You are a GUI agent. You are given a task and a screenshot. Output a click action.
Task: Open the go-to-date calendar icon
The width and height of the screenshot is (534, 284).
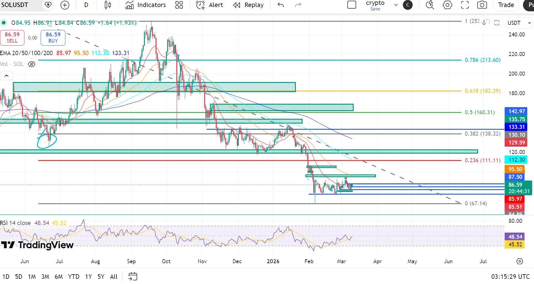pyautogui.click(x=133, y=277)
